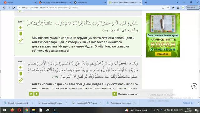Image resolution: width=200 pixels, height=113 pixels.
Task: Switch to the 'No doubt a considerable' tab
Action: (x=55, y=3)
